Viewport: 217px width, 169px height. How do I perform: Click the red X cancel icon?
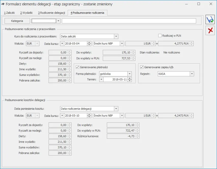(210, 31)
